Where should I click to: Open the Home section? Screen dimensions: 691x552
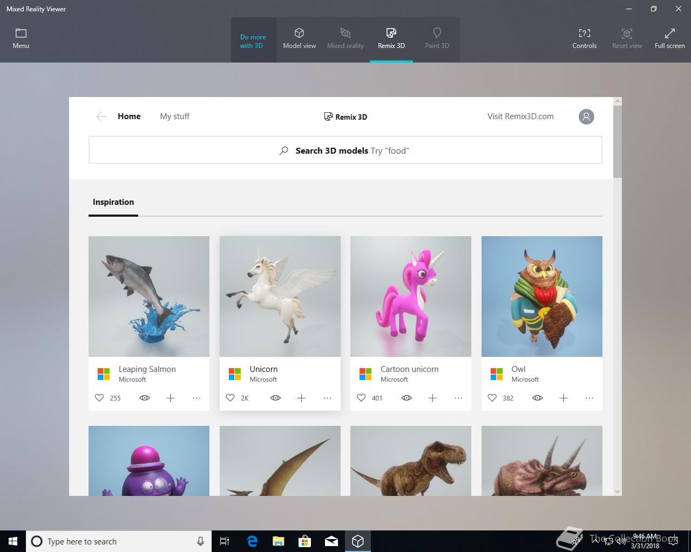click(x=129, y=116)
